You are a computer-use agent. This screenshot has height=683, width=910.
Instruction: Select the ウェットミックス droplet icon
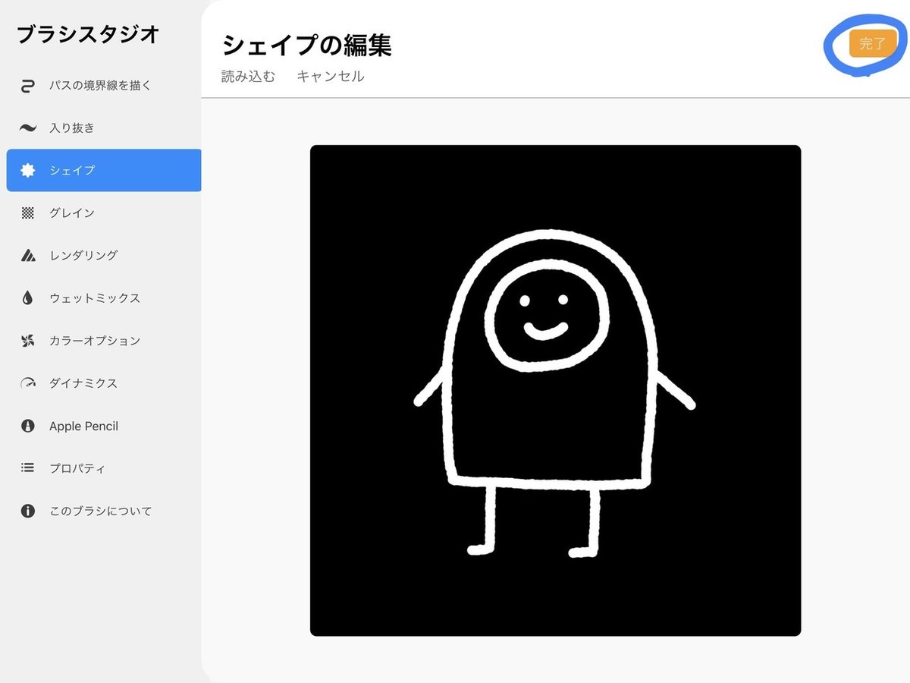[28, 297]
